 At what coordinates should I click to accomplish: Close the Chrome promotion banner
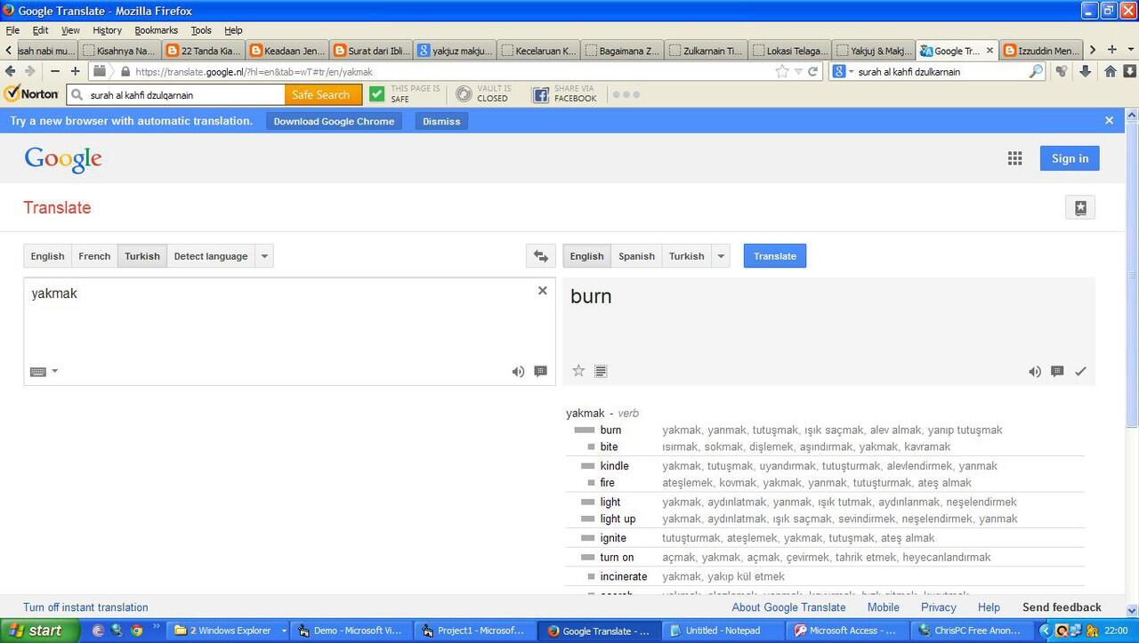coord(1109,120)
